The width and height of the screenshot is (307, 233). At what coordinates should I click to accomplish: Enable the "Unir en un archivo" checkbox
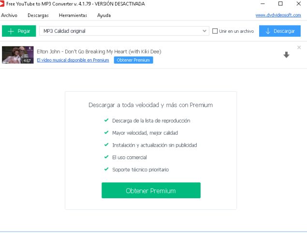215,31
